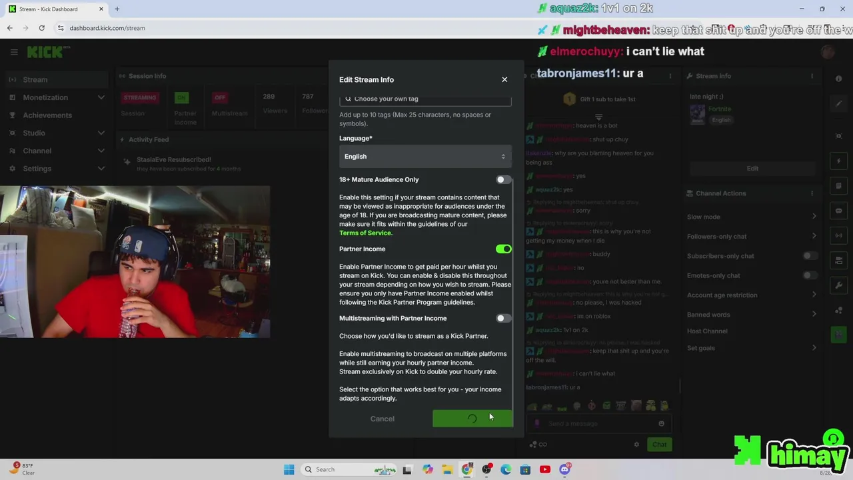Open YouTube app from taskbar

click(x=545, y=469)
